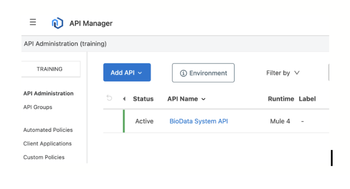Click the Mule 4 runtime cell
Viewport: 350px width, 189px height.
[280, 121]
